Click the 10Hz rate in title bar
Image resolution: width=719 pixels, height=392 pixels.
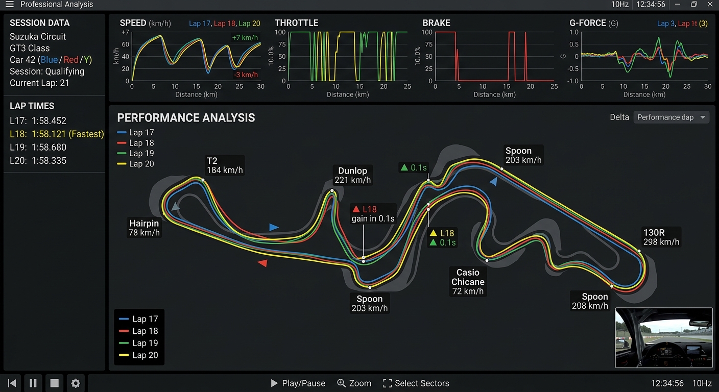tap(619, 5)
